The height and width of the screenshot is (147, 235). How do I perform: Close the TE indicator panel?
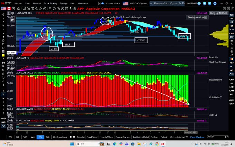point(11,58)
